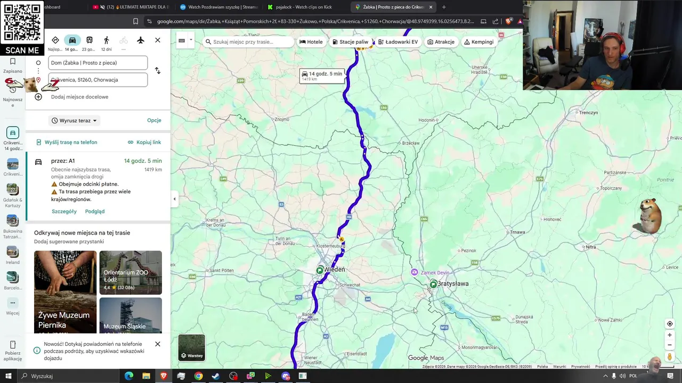This screenshot has width=682, height=383.
Task: Switch to Watch Pozdrawiam szyszkę tab
Action: pos(218,7)
